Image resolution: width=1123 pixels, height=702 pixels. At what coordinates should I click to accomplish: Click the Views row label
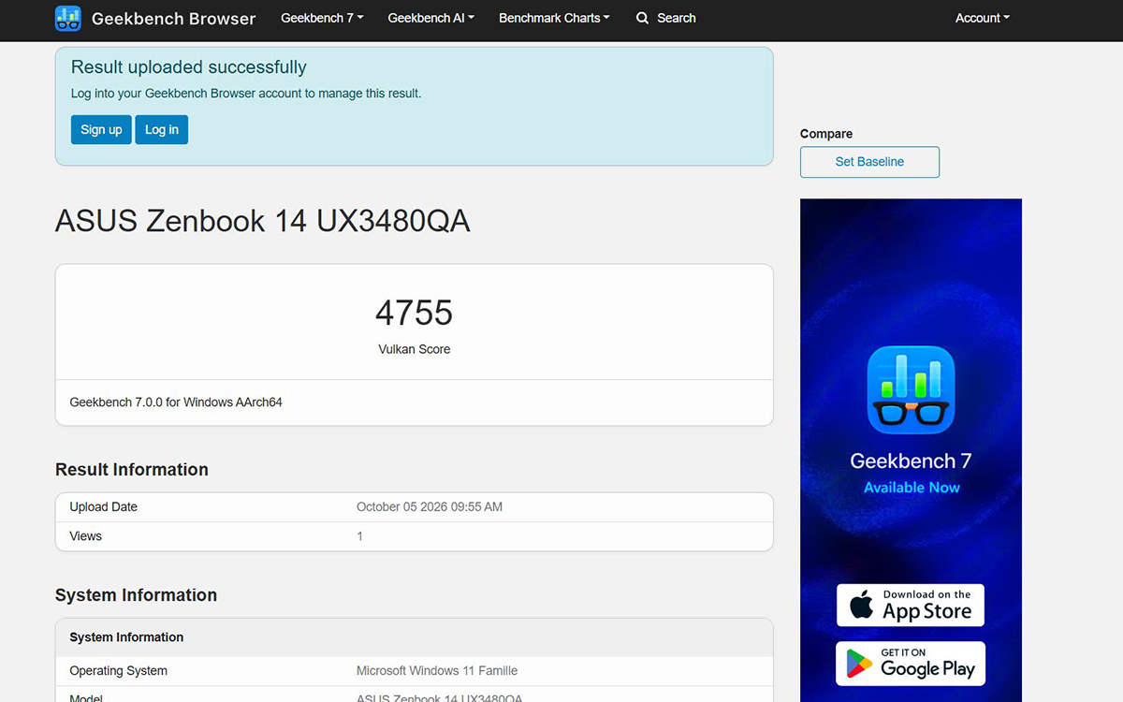(x=85, y=536)
